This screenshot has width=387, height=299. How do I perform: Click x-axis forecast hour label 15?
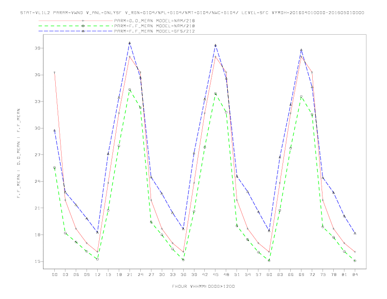tap(108, 275)
